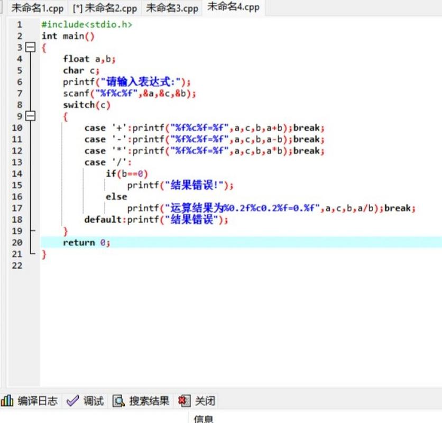Screen dimensions: 442x423
Task: Click the case '/': line
Action: click(x=108, y=162)
